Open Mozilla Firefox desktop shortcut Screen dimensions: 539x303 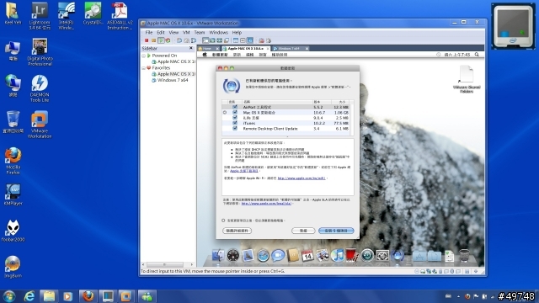click(13, 161)
